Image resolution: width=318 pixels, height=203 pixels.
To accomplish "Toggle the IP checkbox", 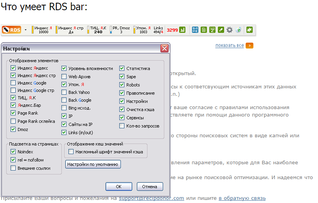I will point(64,116).
